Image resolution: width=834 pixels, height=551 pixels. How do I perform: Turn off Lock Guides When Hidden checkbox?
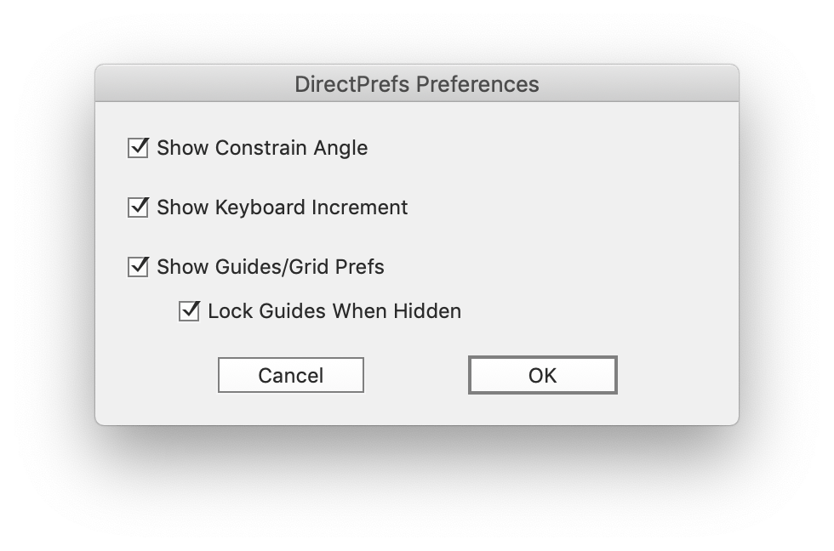pos(189,311)
